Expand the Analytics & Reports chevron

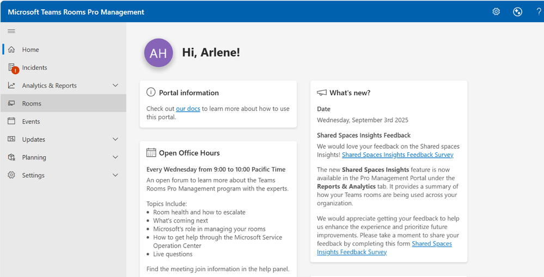[x=115, y=85]
